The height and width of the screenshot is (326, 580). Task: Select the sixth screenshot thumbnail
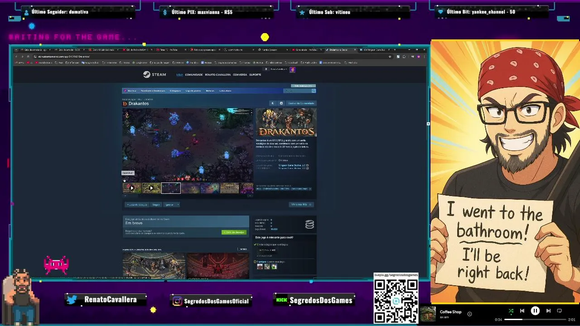tap(229, 188)
